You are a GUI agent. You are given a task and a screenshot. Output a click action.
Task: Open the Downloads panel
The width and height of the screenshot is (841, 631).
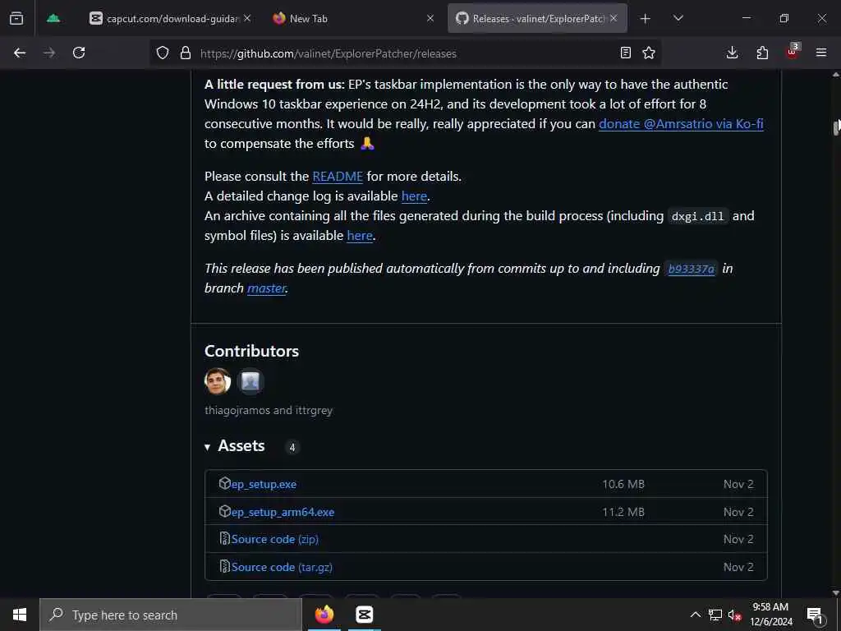coord(732,53)
